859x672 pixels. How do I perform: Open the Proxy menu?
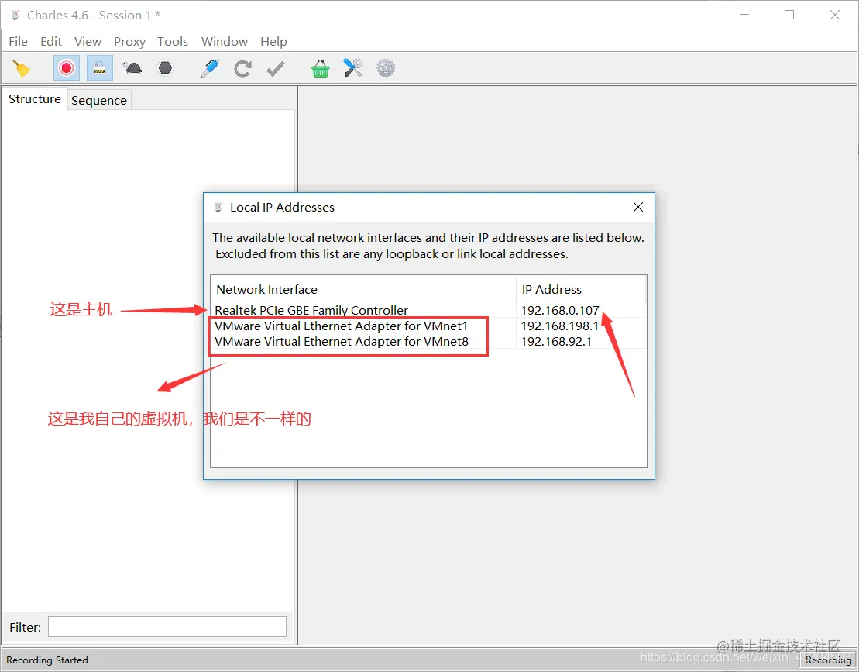coord(130,42)
